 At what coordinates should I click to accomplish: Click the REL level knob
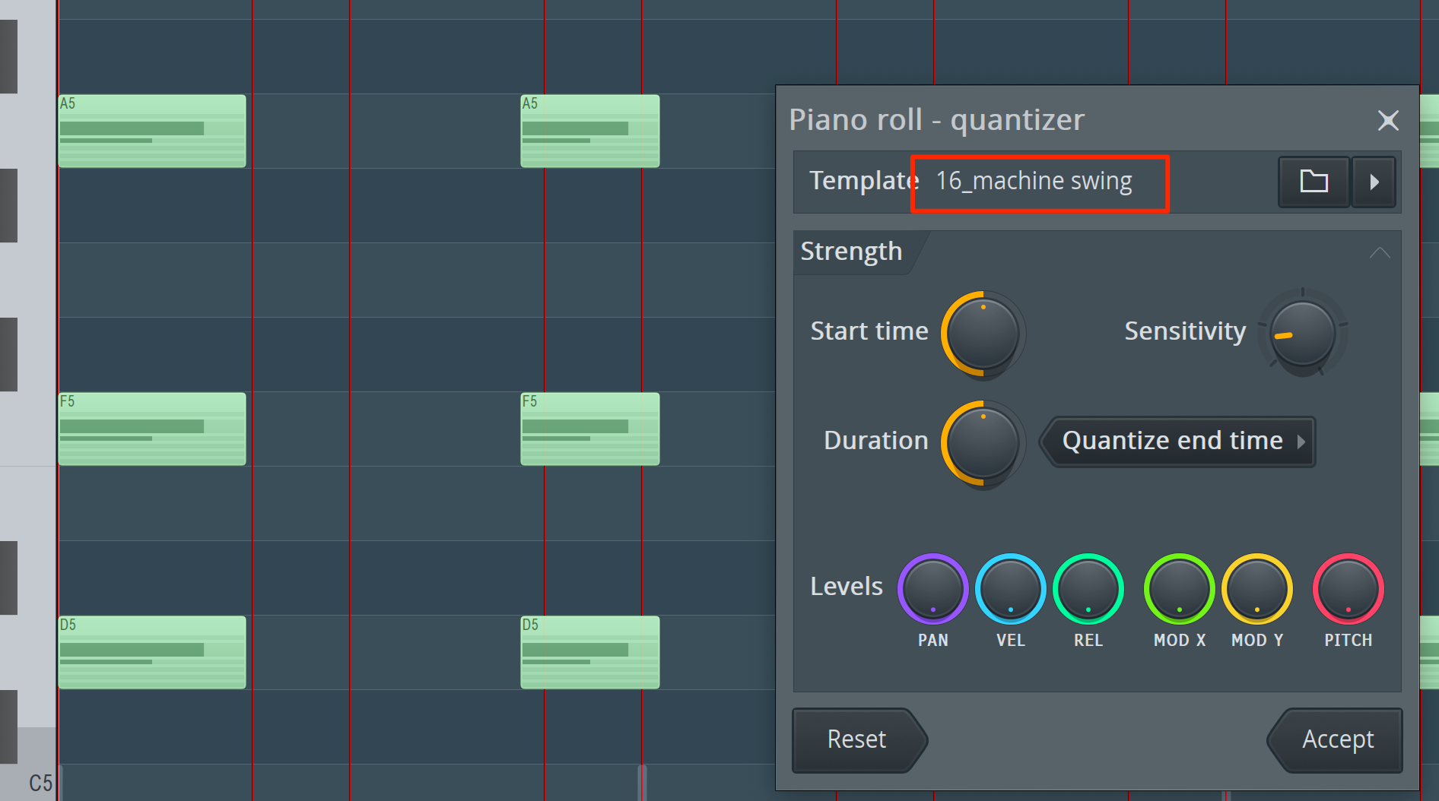pos(1088,589)
